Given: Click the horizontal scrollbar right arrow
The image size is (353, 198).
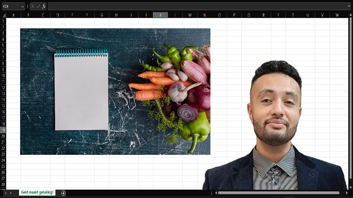Looking at the screenshot, I should 347,193.
